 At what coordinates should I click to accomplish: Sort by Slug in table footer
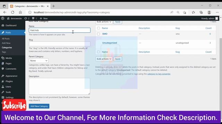coord(177,52)
